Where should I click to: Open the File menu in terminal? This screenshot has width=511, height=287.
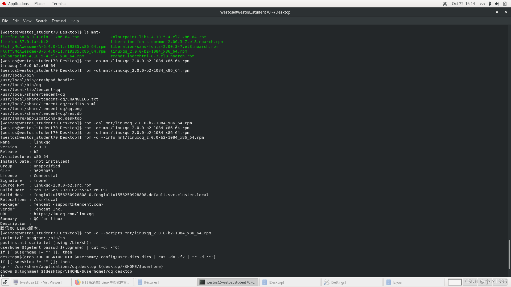pos(5,21)
